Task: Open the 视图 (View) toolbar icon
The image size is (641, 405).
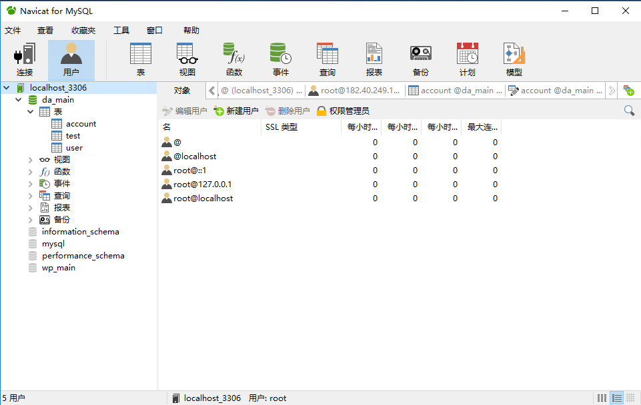Action: click(x=187, y=60)
